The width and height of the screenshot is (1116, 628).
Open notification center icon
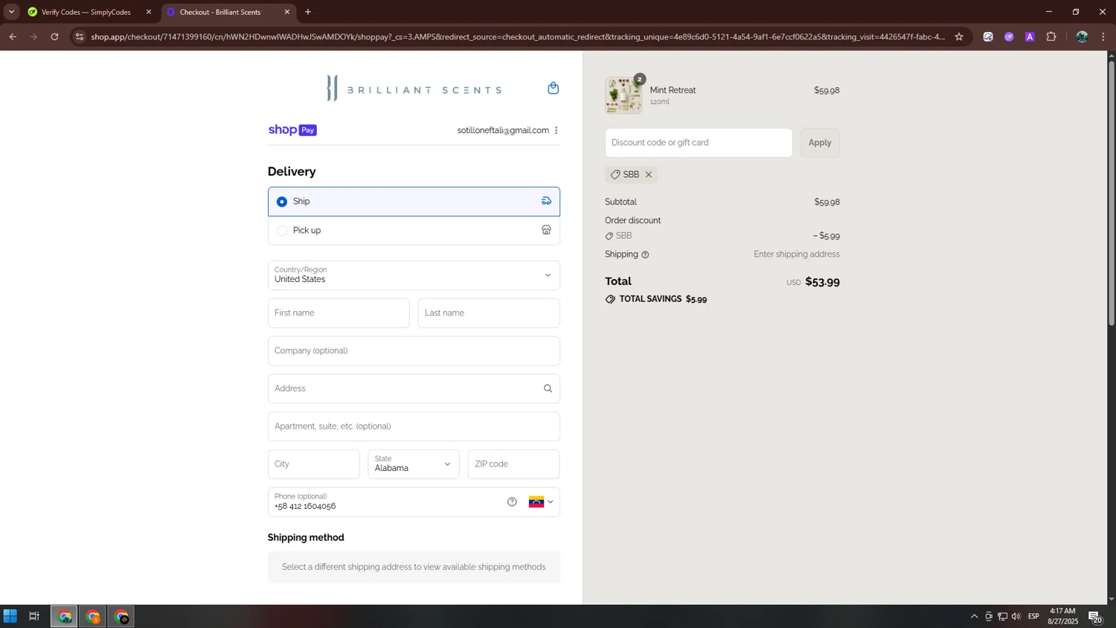pos(1095,616)
